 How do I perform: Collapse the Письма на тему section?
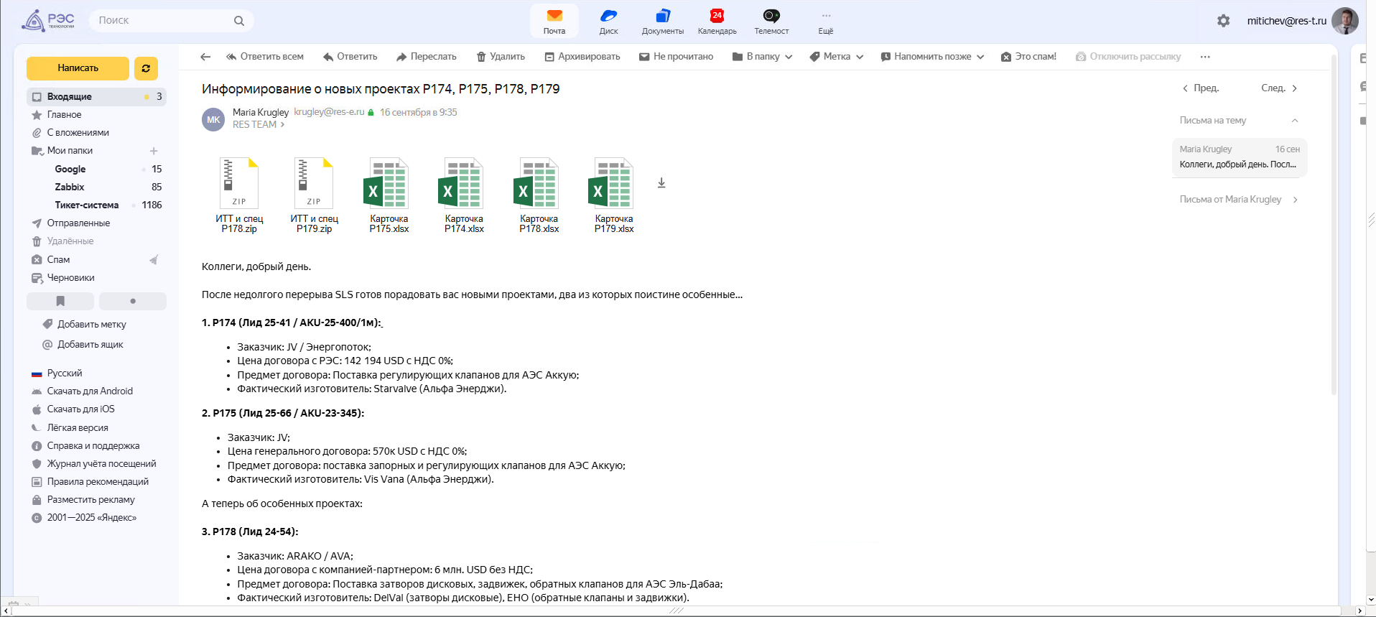[1295, 121]
